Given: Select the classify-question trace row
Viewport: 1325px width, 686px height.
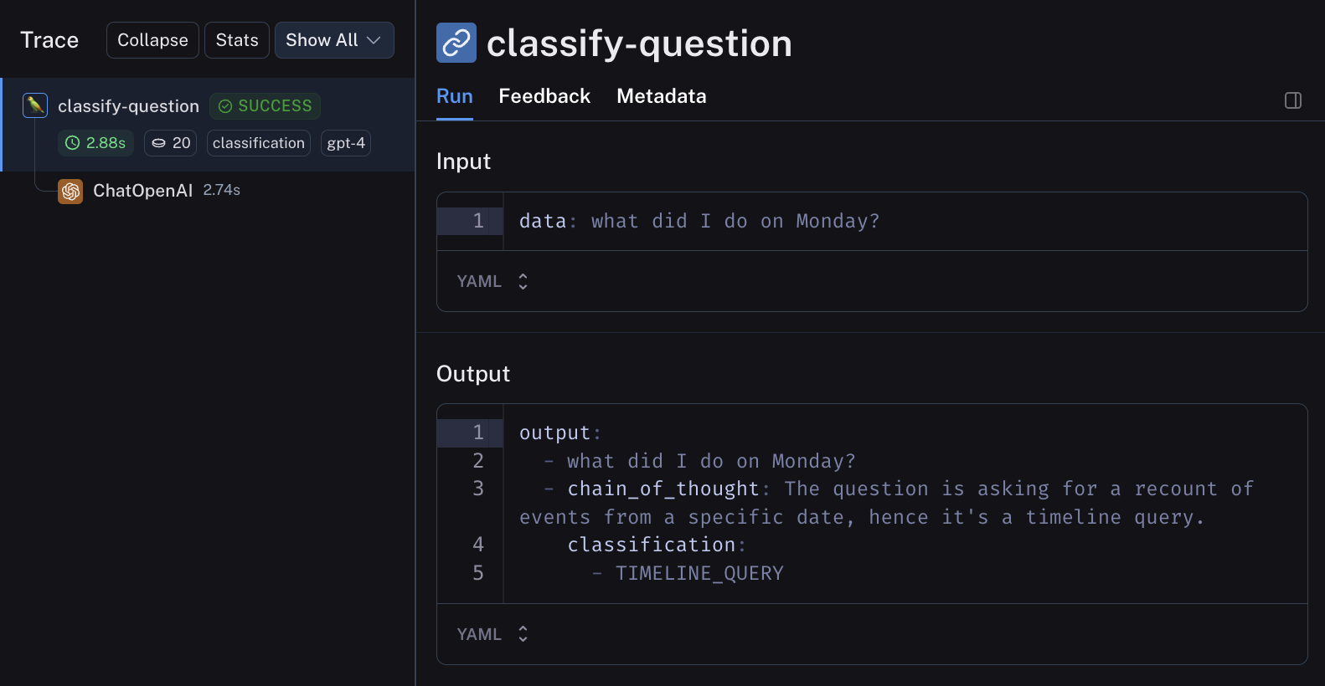Looking at the screenshot, I should click(128, 106).
